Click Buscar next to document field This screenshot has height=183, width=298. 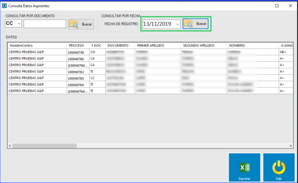[81, 24]
